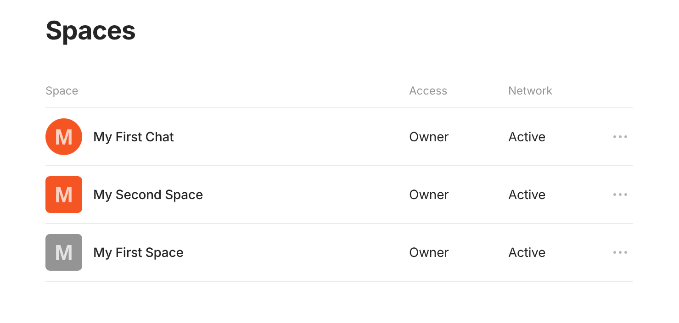Open more options for My Second Space
The height and width of the screenshot is (323, 679).
(x=620, y=195)
